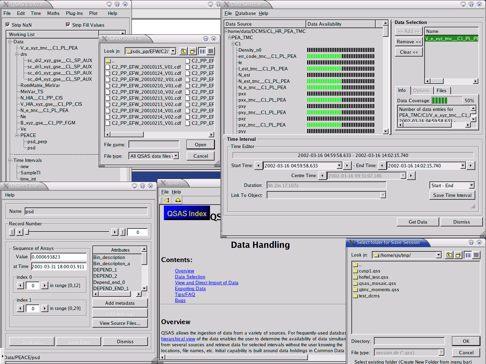Click Get Data button
The height and width of the screenshot is (364, 486).
[x=418, y=222]
